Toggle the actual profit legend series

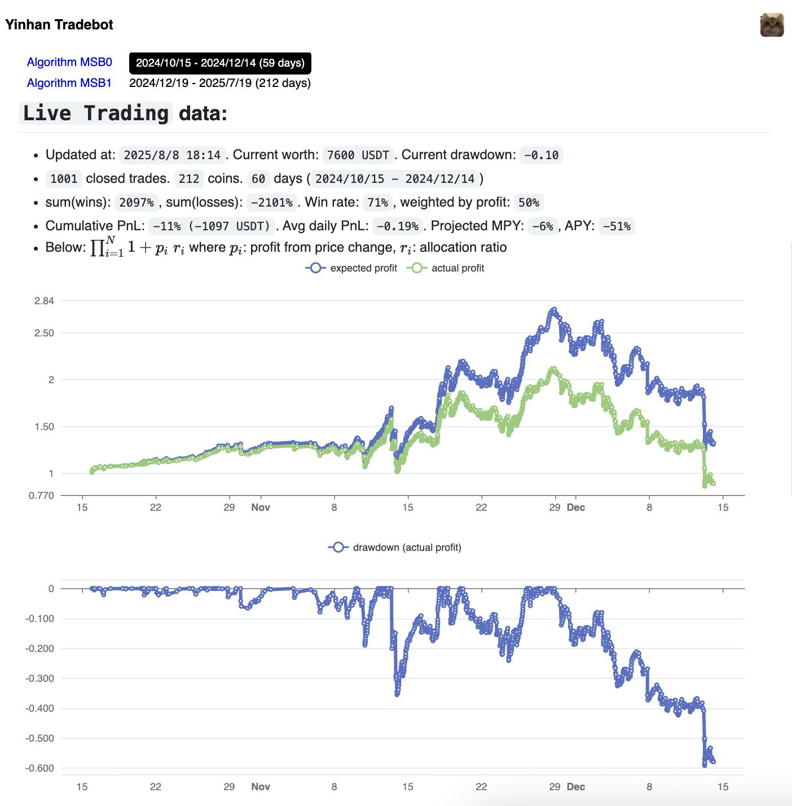point(457,268)
